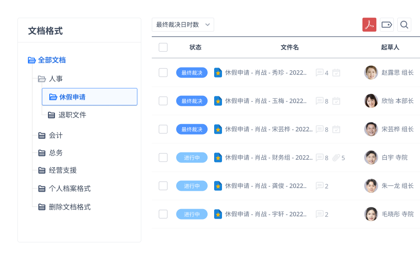Click 赵露思's avatar photo
420x260 pixels.
(x=371, y=73)
